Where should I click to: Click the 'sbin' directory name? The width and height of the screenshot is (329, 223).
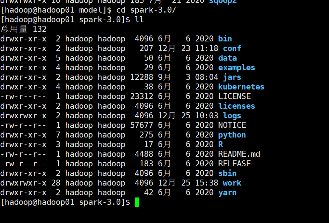227,174
